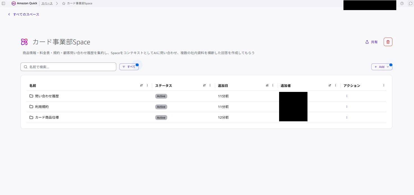Image resolution: width=414 pixels, height=195 pixels.
Task: Open the すべて filter button
Action: [x=129, y=67]
